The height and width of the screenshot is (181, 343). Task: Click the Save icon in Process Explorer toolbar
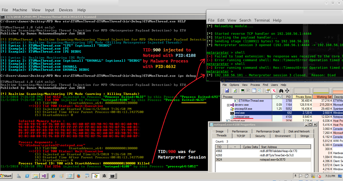[227, 91]
